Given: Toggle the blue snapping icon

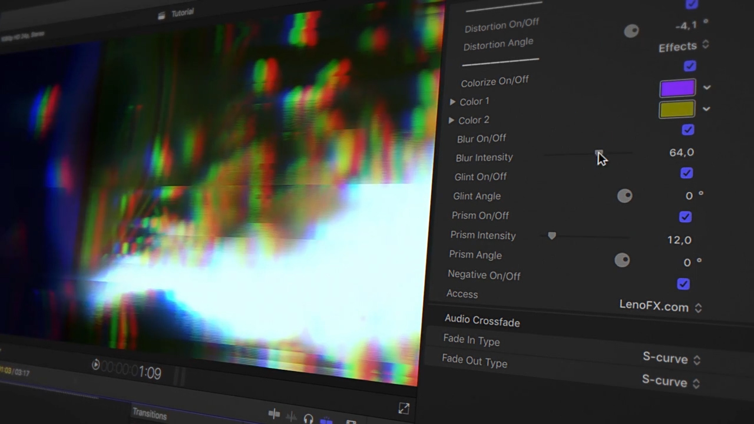Looking at the screenshot, I should coord(326,420).
